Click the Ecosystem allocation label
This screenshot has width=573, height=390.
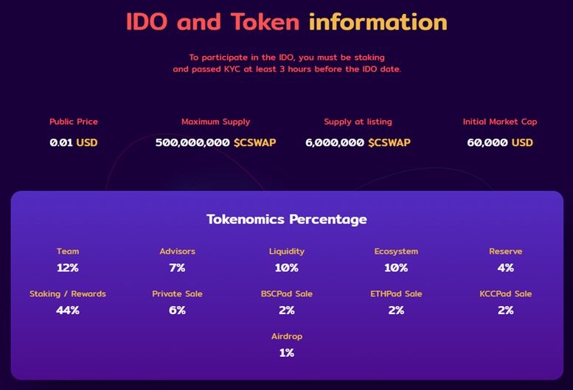tap(396, 251)
